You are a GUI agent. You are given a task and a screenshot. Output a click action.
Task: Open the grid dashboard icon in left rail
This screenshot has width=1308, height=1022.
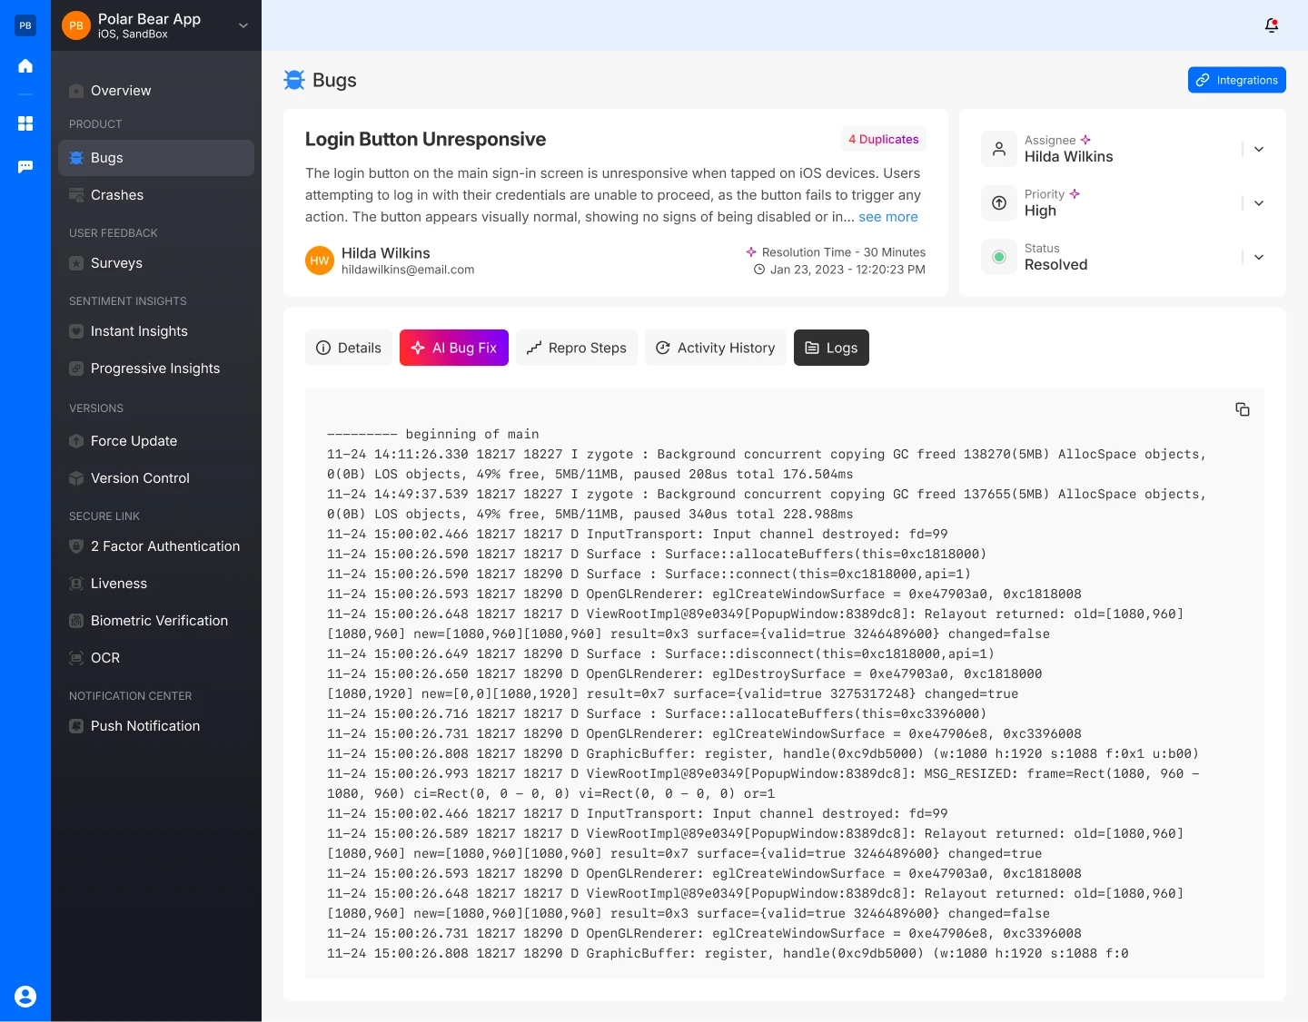pos(25,123)
